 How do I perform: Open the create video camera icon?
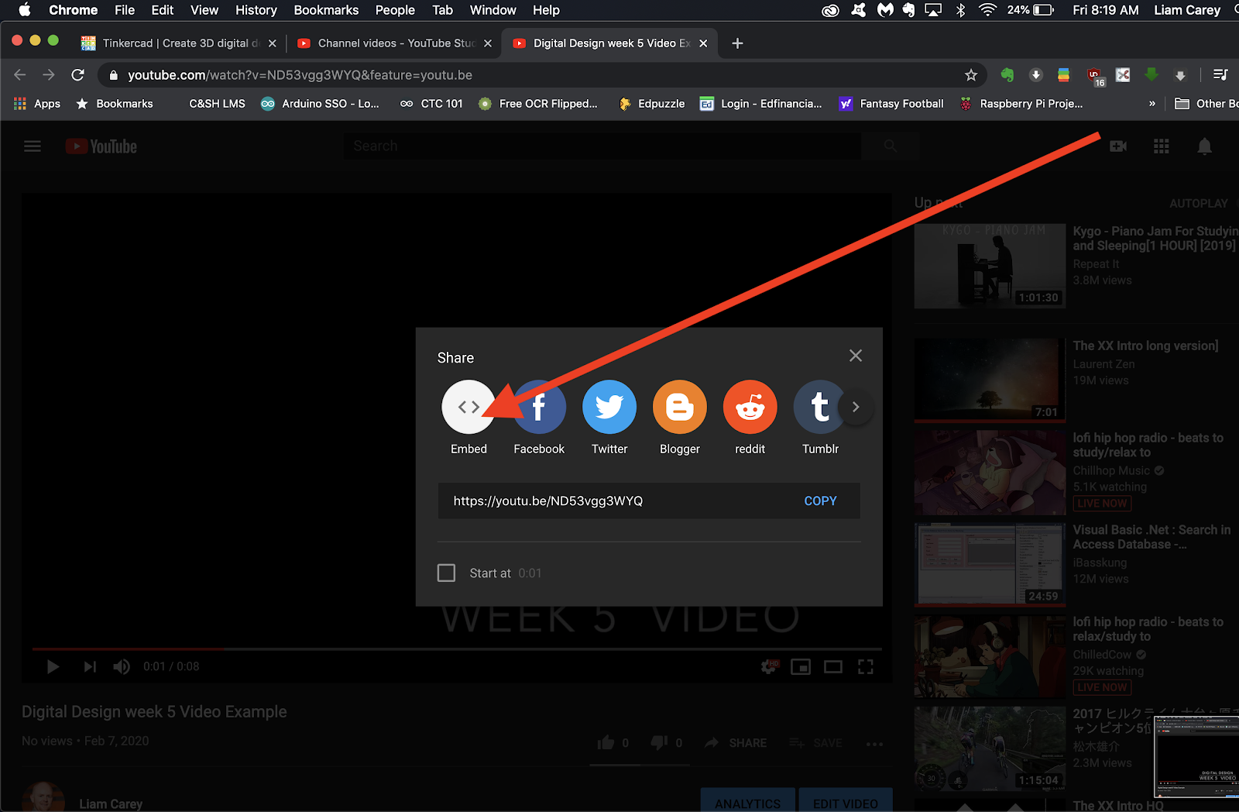[1118, 146]
